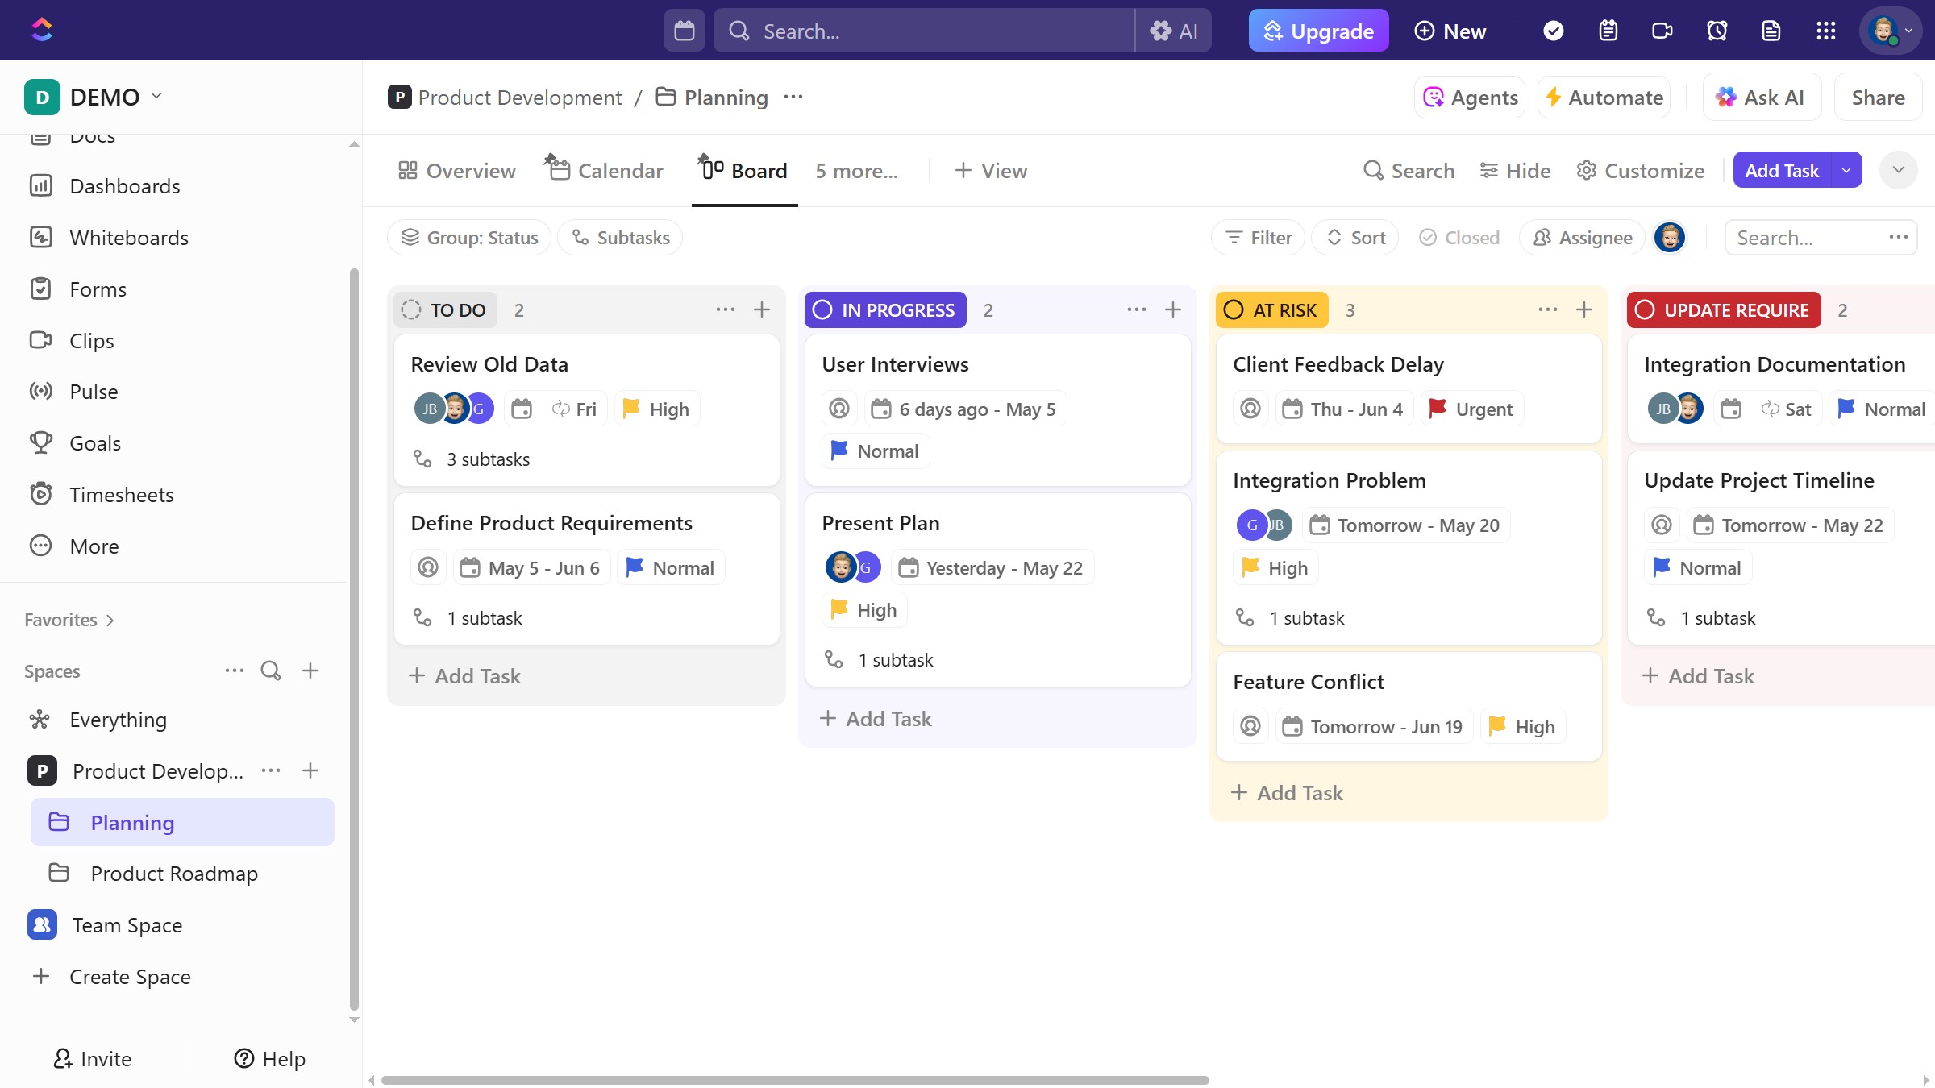
Task: Open the apps grid icon
Action: 1825,31
